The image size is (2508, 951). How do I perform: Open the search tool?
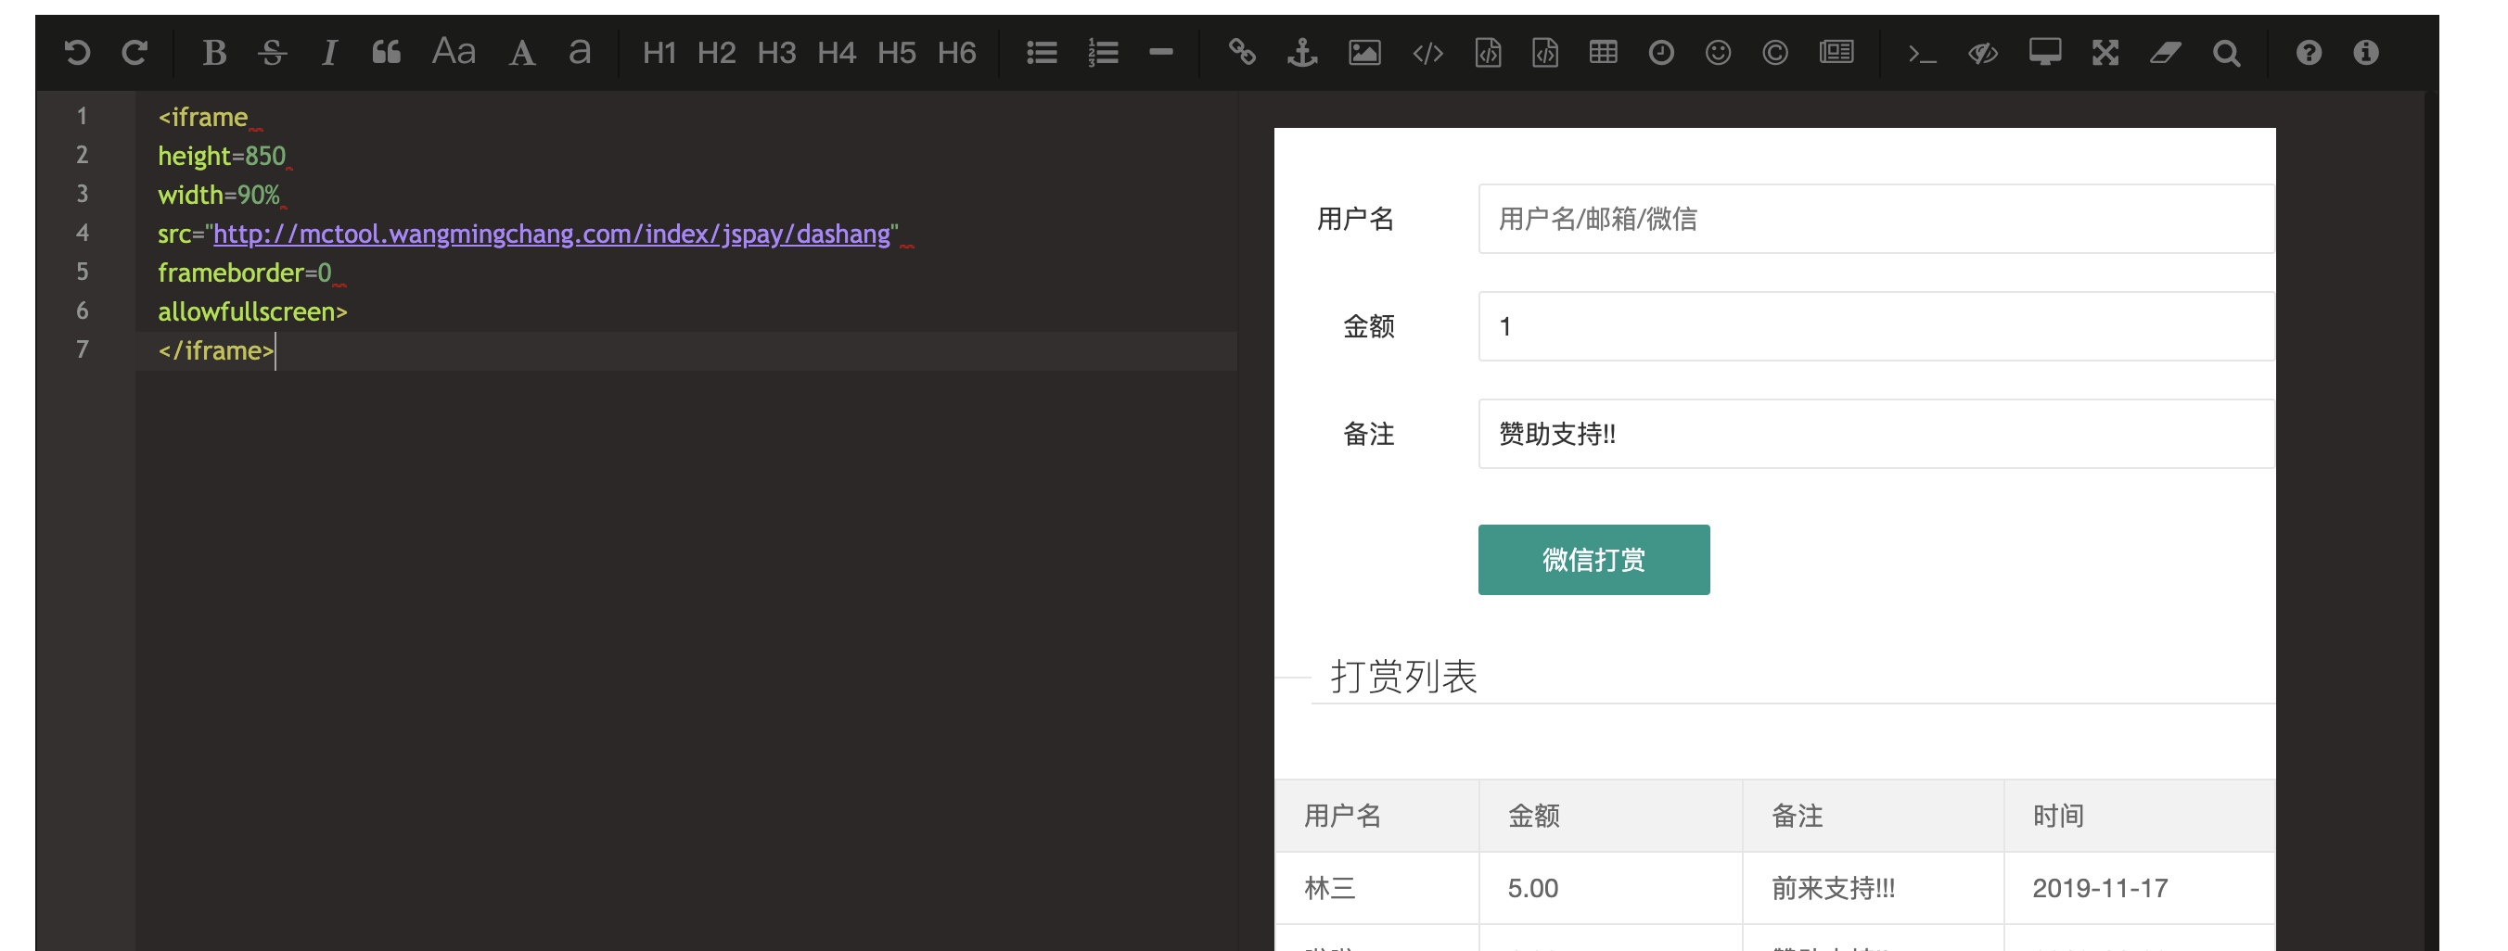point(2226,53)
